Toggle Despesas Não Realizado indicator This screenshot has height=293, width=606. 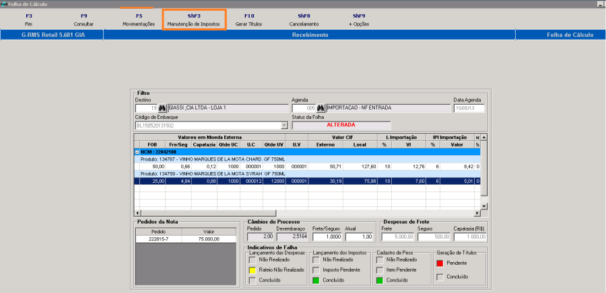click(252, 260)
